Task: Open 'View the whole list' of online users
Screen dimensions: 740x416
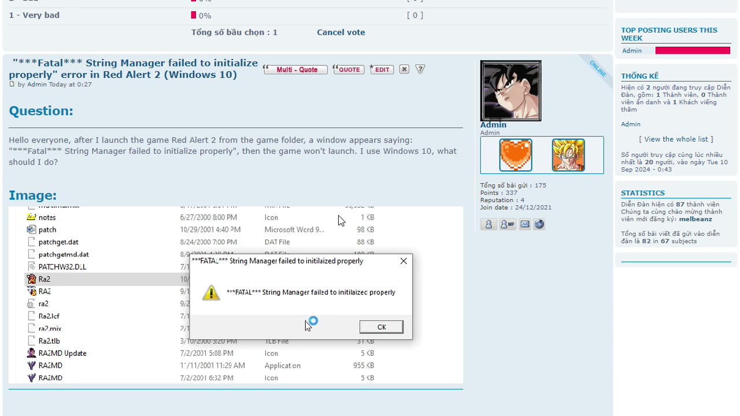Action: [676, 139]
